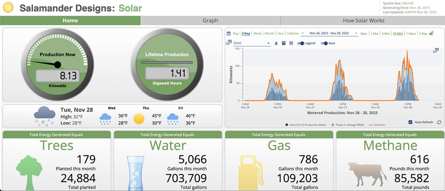Open the Chart type dropdown

(252, 43)
